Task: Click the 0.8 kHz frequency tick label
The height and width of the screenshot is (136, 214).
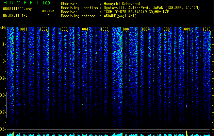Action: pyautogui.click(x=3, y=95)
